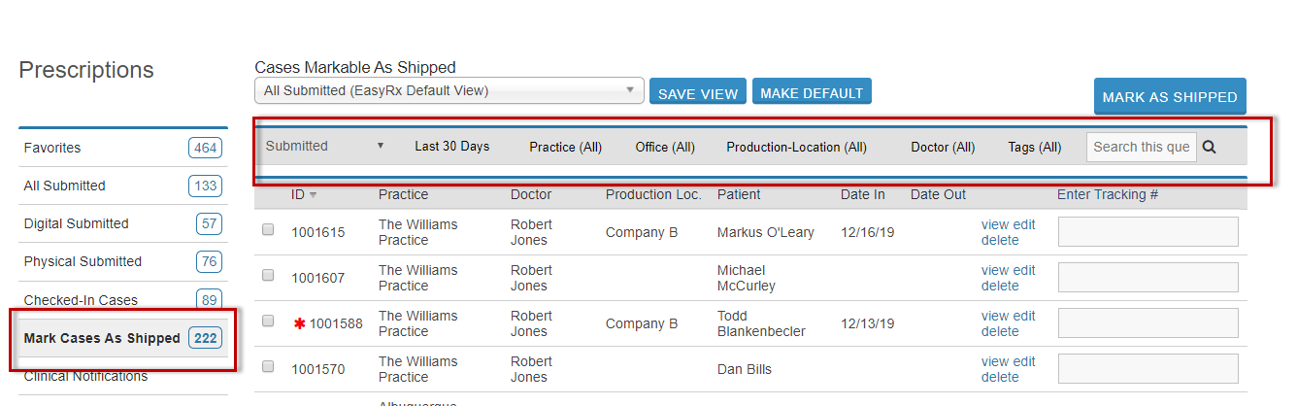This screenshot has height=406, width=1297.
Task: Click the search magnifier icon
Action: tap(1210, 148)
